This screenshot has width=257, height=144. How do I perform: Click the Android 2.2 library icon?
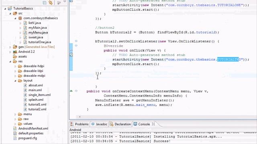(x=15, y=52)
